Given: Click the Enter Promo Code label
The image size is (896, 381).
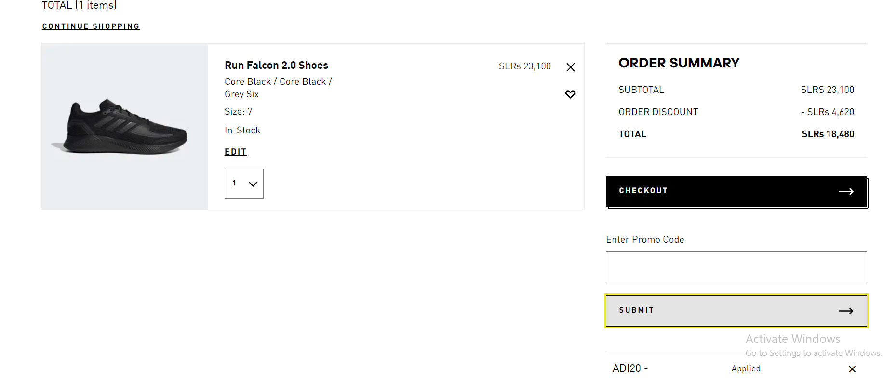Looking at the screenshot, I should (645, 239).
